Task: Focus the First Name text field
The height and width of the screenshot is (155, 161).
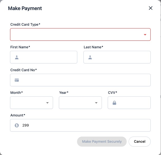Action: (44, 57)
